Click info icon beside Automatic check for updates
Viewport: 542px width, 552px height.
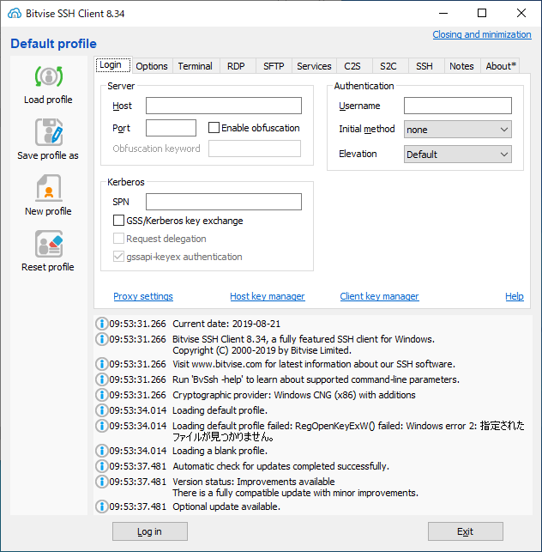coord(102,466)
